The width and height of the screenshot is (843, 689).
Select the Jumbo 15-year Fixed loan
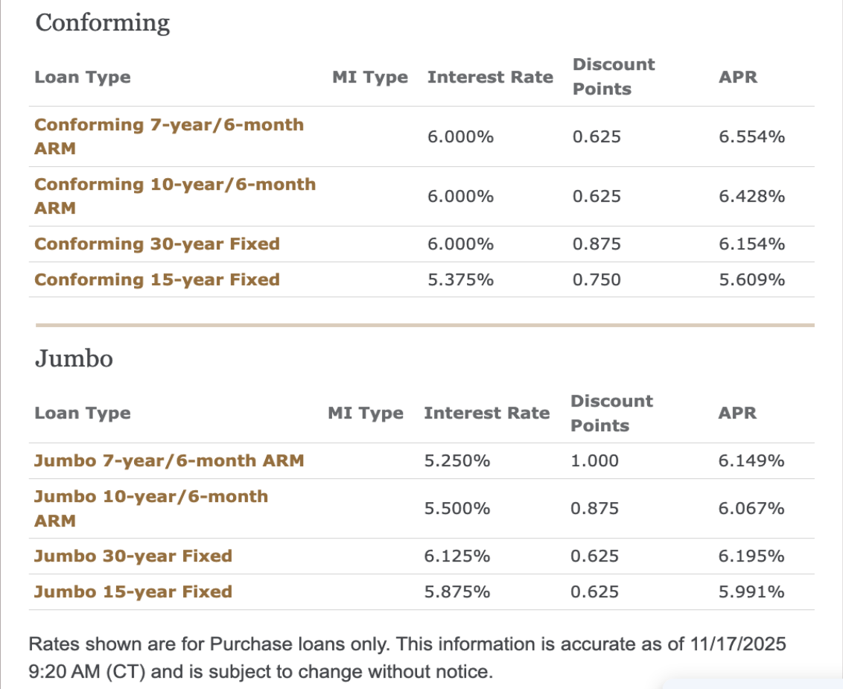tap(133, 592)
